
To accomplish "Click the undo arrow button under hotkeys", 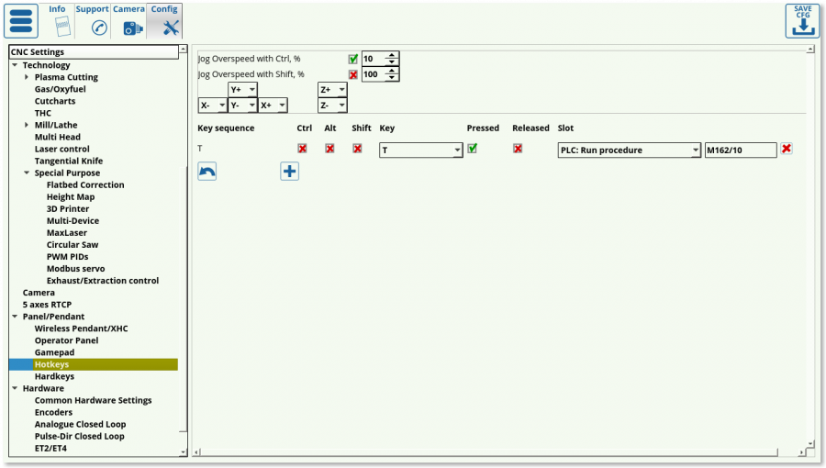I will point(207,172).
